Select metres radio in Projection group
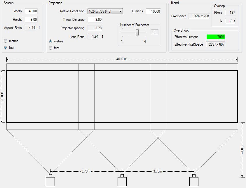 click(x=51, y=41)
